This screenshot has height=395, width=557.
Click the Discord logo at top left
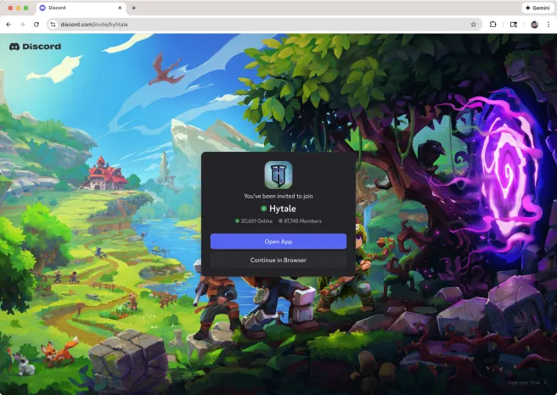35,47
